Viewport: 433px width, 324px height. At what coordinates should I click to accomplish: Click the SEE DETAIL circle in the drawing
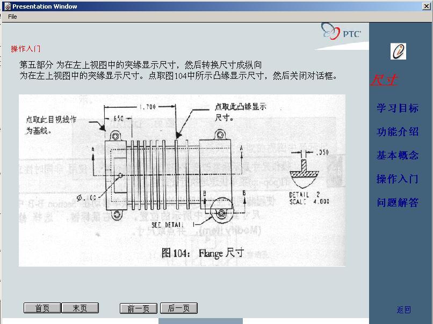[x=220, y=209]
